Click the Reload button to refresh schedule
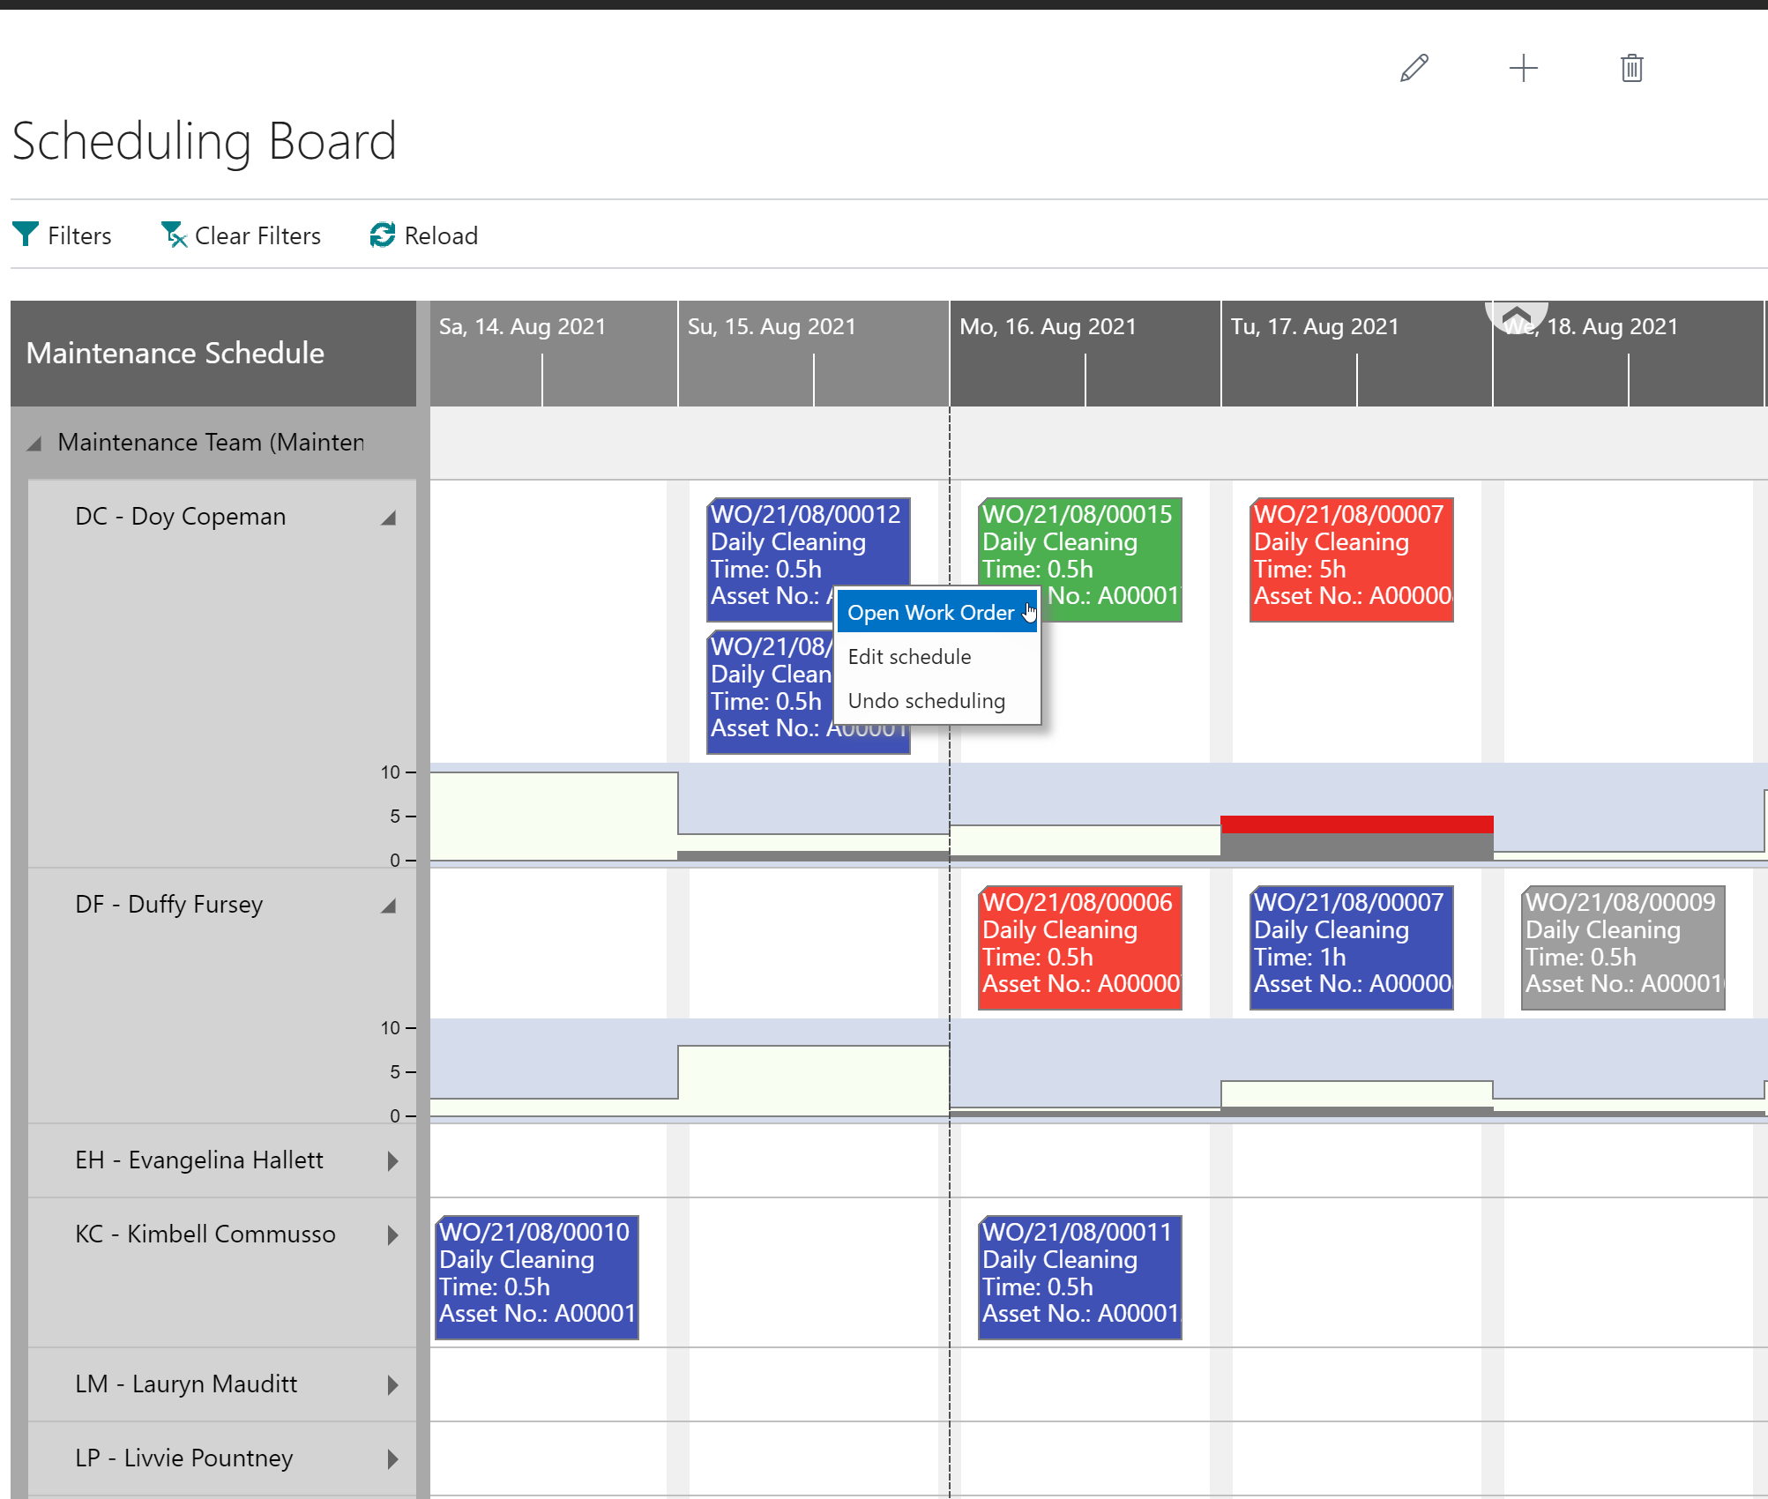The height and width of the screenshot is (1499, 1768). coord(424,235)
